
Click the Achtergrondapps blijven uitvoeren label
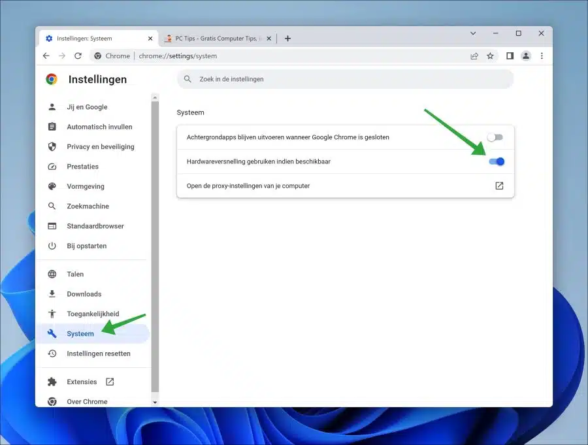tap(288, 137)
